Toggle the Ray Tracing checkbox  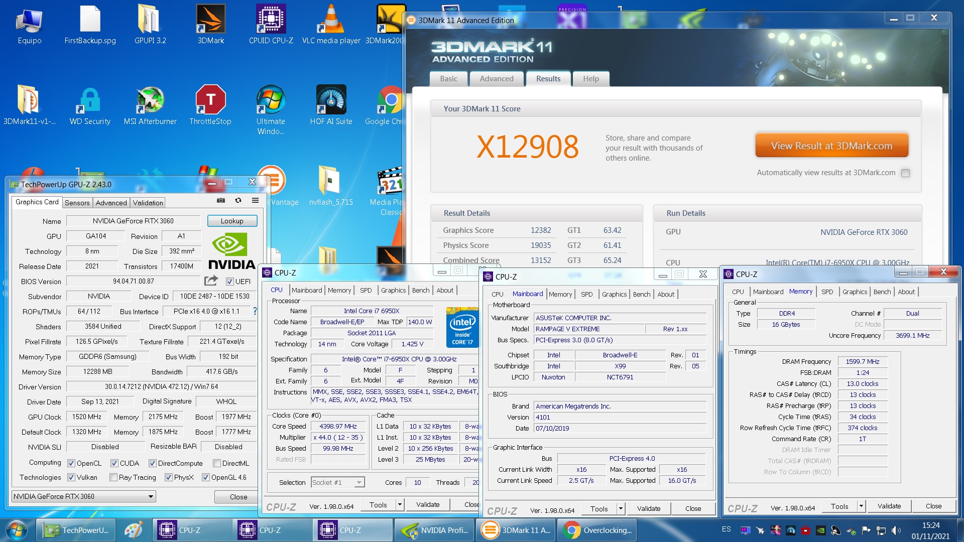click(113, 477)
